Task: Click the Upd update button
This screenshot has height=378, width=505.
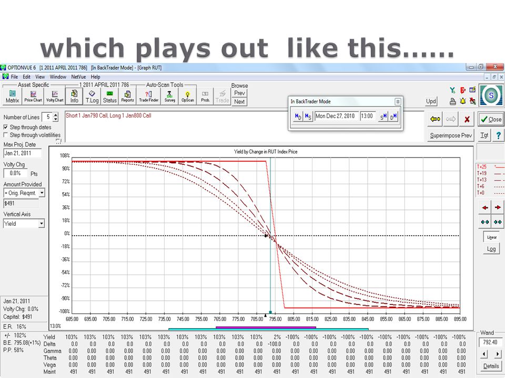Action: [431, 101]
